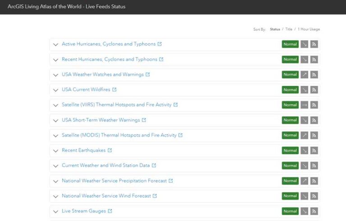Expand the Satellite (MODIS) Thermal Hotspots row

tap(55, 136)
